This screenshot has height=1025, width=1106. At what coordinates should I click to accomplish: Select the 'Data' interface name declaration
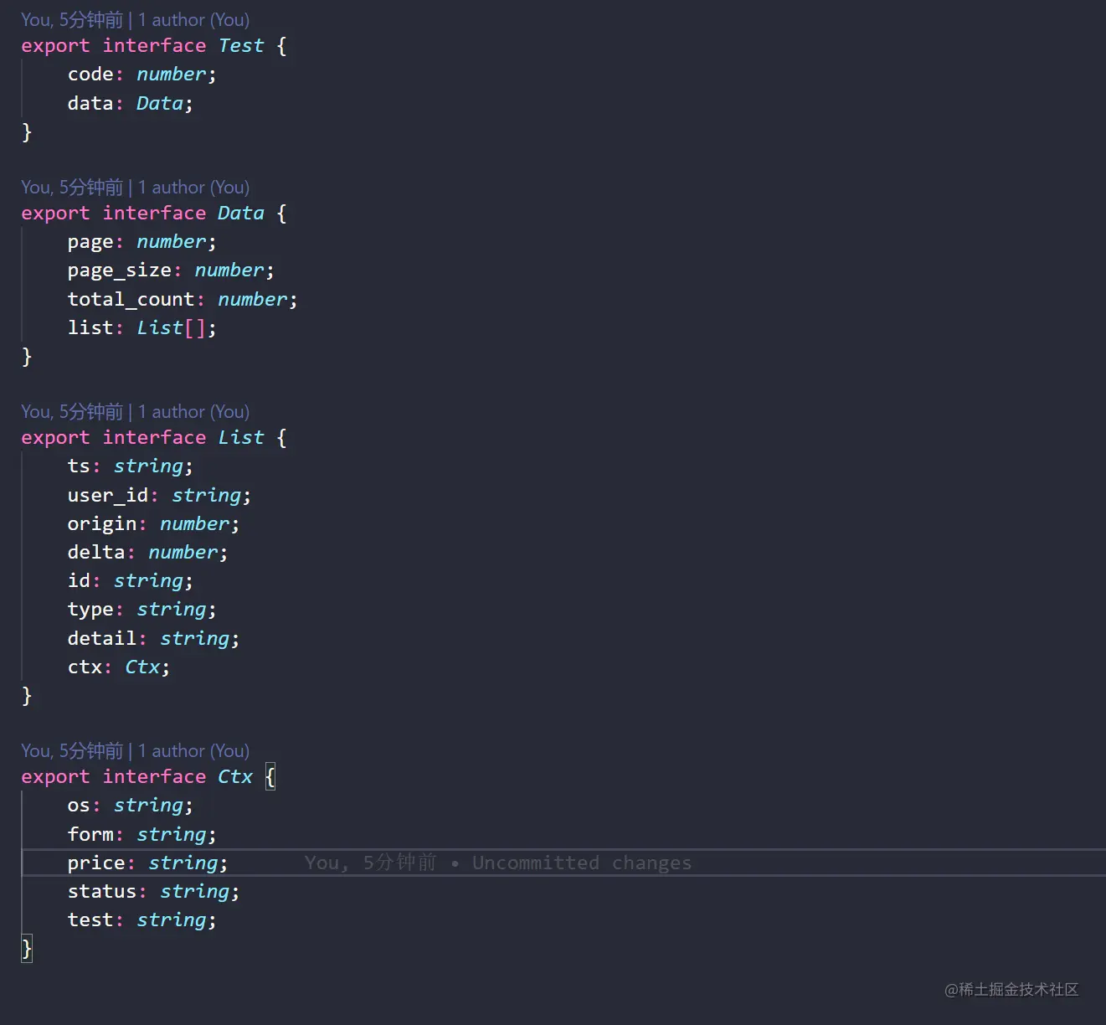click(241, 214)
